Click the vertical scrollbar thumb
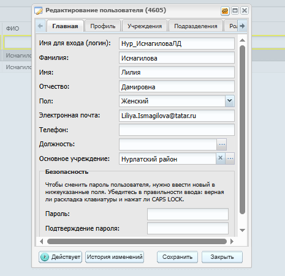This screenshot has width=285, height=276. pos(242,130)
